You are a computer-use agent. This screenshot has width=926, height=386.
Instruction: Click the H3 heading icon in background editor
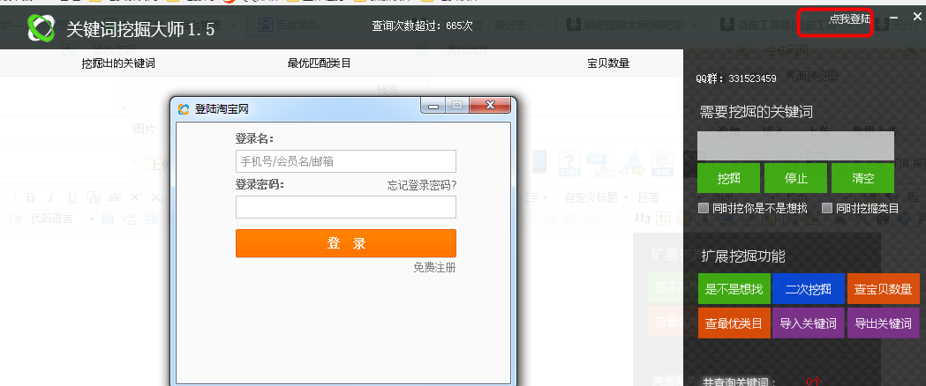643,218
